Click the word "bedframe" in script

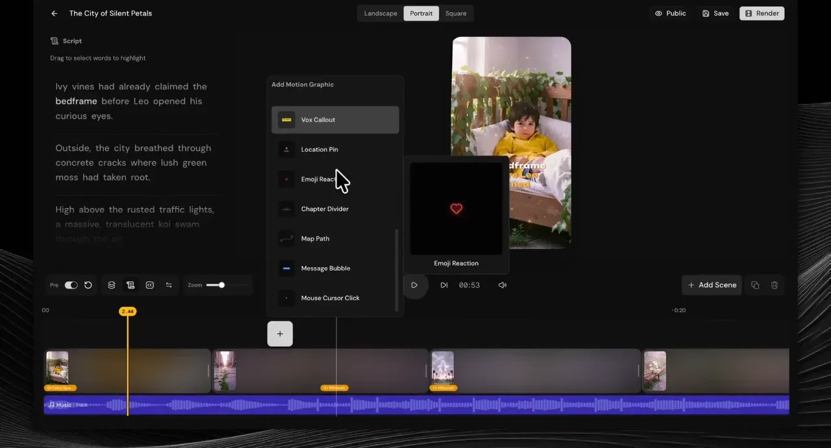[76, 101]
